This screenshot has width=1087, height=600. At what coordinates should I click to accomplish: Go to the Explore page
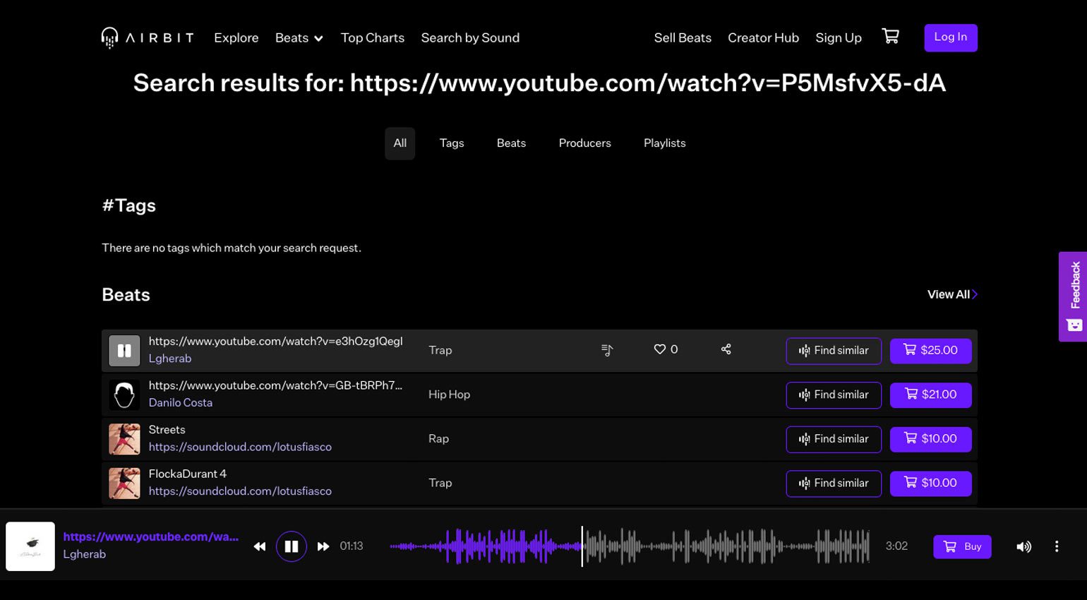236,38
